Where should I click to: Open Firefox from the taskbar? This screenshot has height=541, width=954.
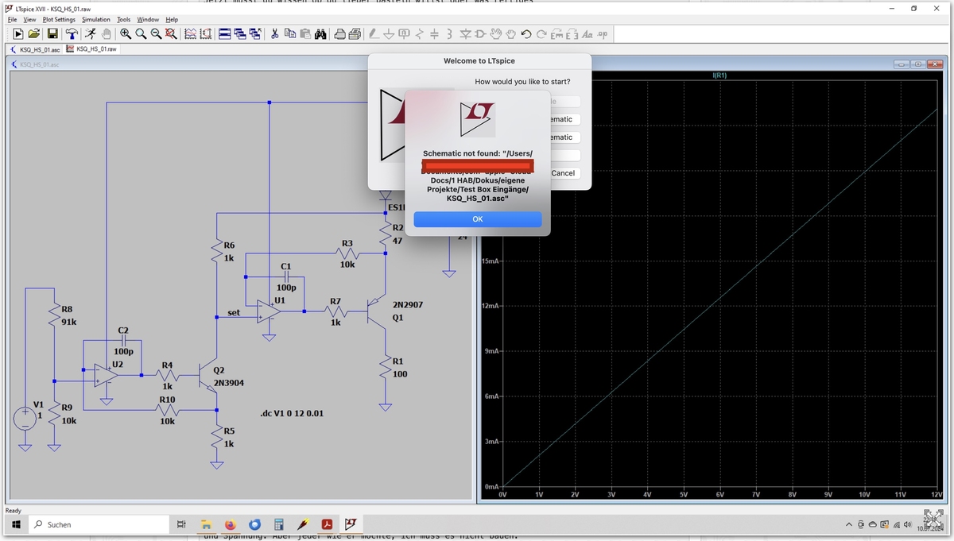pyautogui.click(x=231, y=524)
